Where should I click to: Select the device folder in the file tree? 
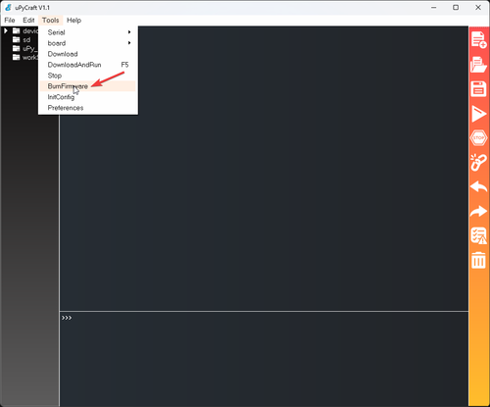tap(25, 31)
